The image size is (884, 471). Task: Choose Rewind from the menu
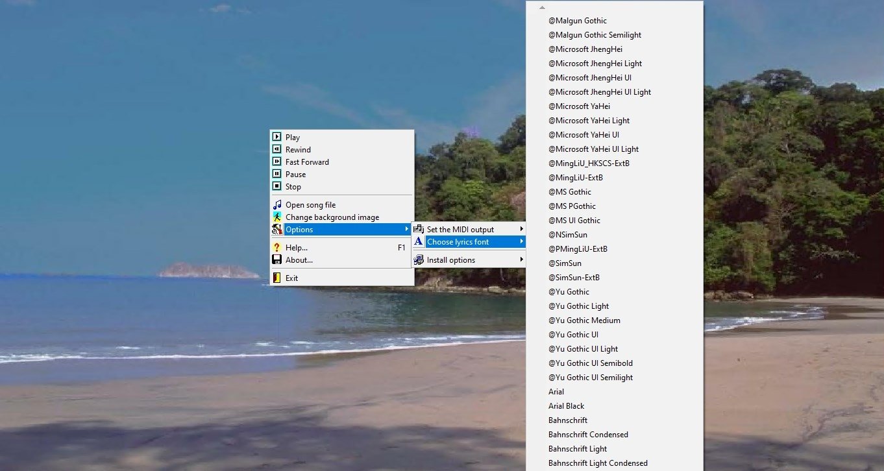click(x=342, y=149)
